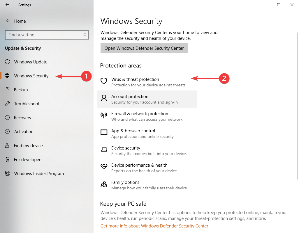Click the Home house icon
This screenshot has width=299, height=233.
tap(7, 21)
